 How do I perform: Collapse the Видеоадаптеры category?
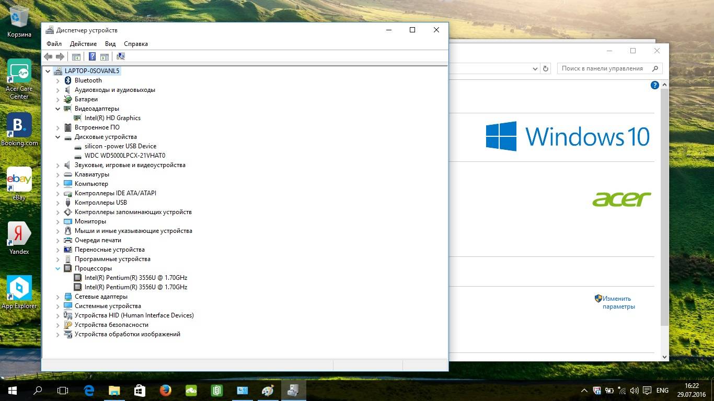(x=58, y=109)
